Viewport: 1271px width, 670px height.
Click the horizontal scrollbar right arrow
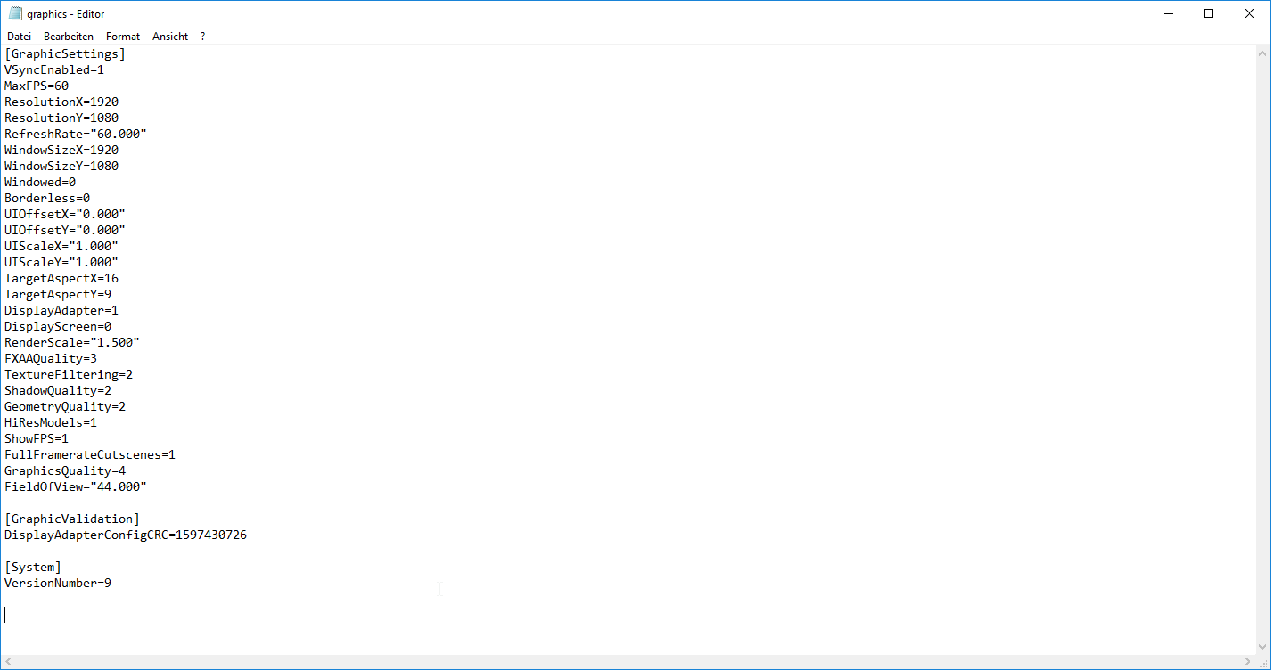1250,662
